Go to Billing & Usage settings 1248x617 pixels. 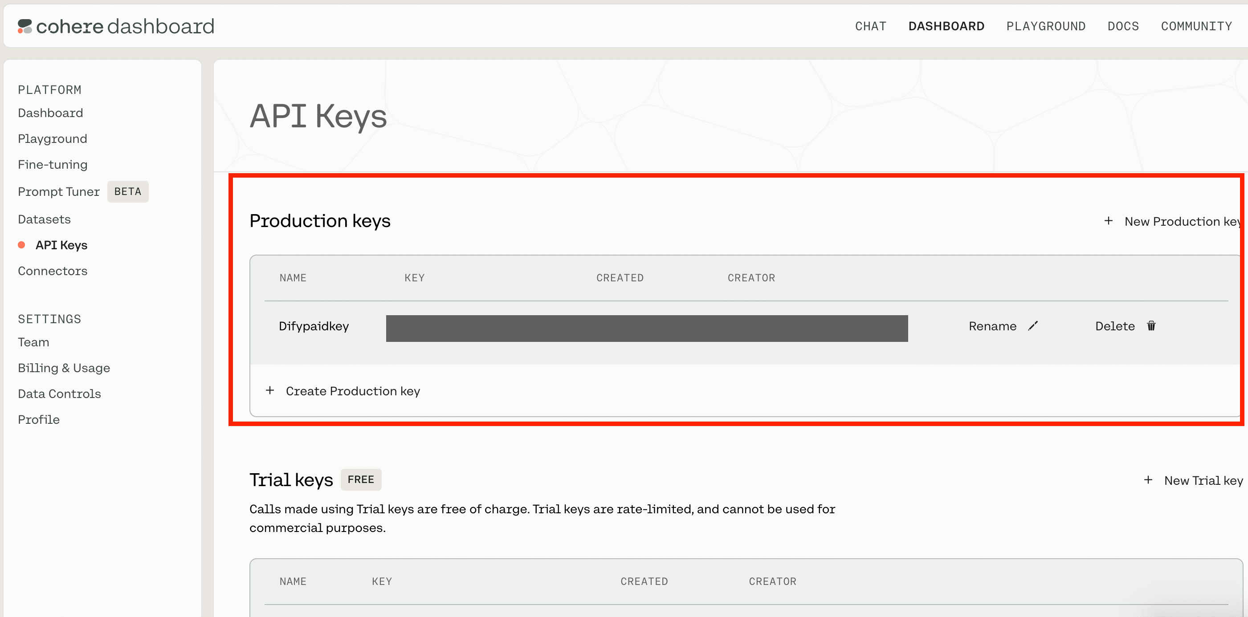pos(64,368)
